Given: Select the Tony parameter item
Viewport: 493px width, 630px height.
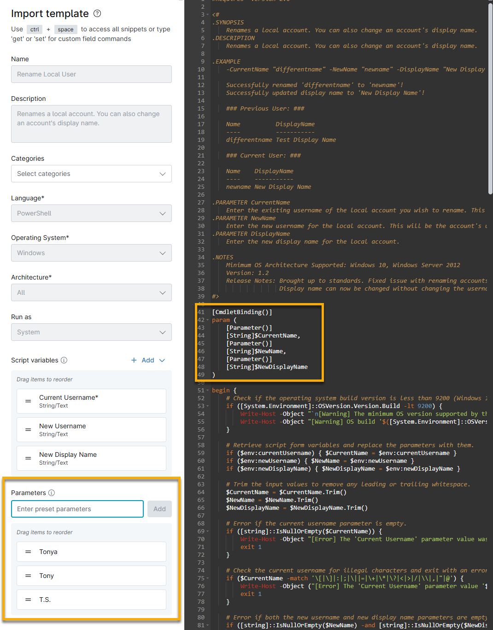Looking at the screenshot, I should tap(91, 576).
